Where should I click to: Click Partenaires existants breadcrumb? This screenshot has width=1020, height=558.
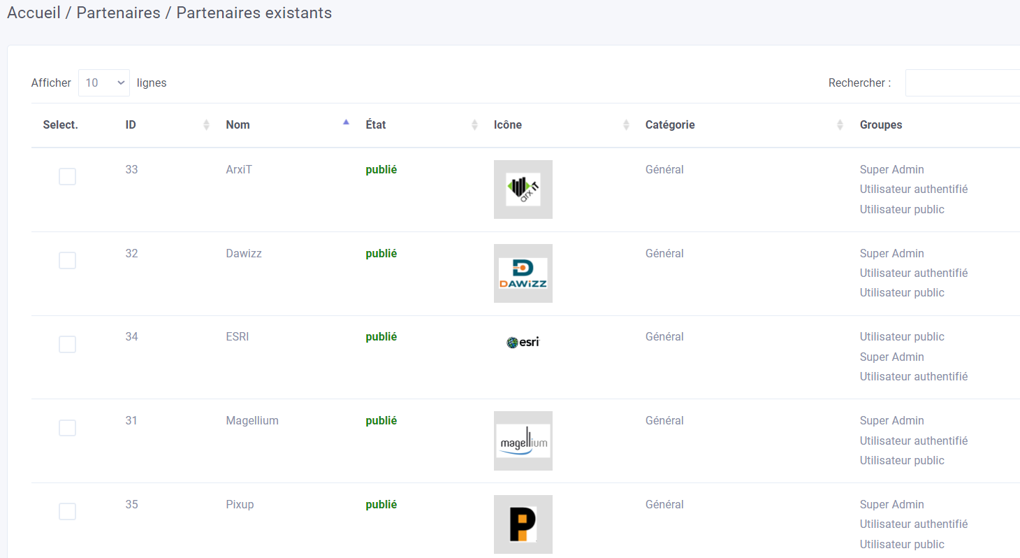click(x=254, y=13)
